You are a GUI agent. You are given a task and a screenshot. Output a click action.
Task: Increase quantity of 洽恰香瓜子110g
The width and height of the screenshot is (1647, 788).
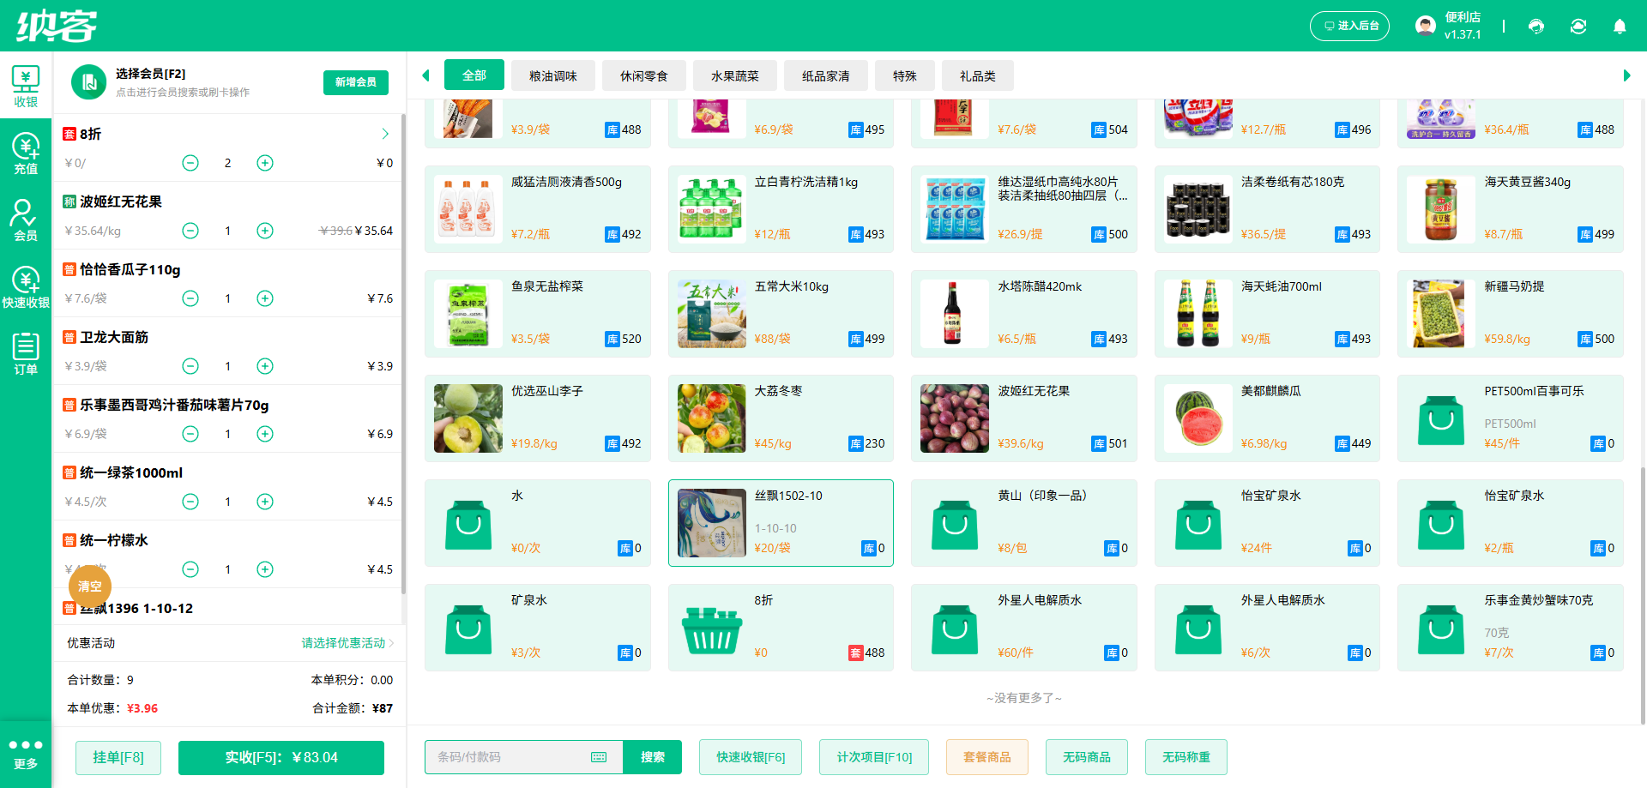(265, 298)
